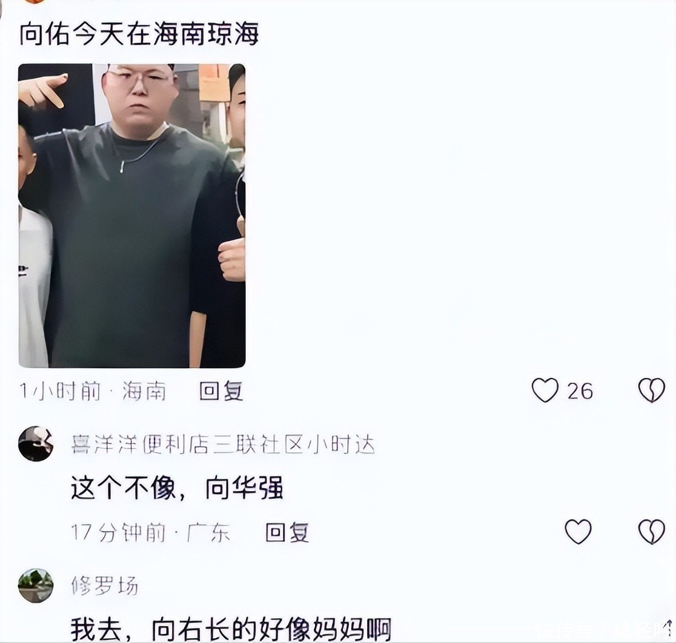This screenshot has height=643, width=676.
Task: Select comment text 这个不像,向华强
Action: [x=177, y=488]
